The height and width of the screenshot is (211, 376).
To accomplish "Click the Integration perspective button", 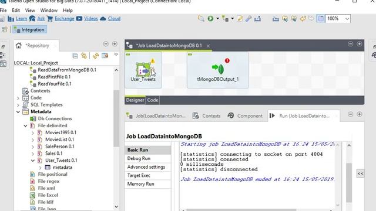I will point(30,30).
